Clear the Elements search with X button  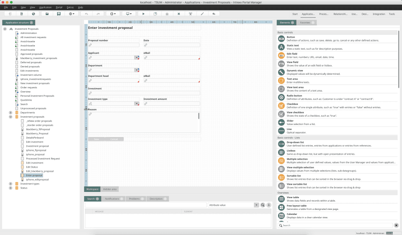pyautogui.click(x=396, y=225)
